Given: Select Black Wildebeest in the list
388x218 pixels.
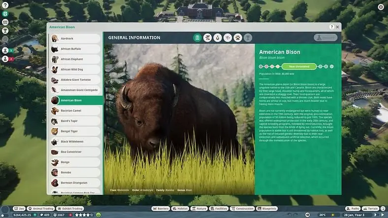Looking at the screenshot, I should [75, 142].
